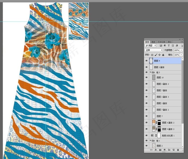This screenshot has height=159, width=188.
Task: Open the 正常 blend mode dropdown
Action: coord(154,50)
